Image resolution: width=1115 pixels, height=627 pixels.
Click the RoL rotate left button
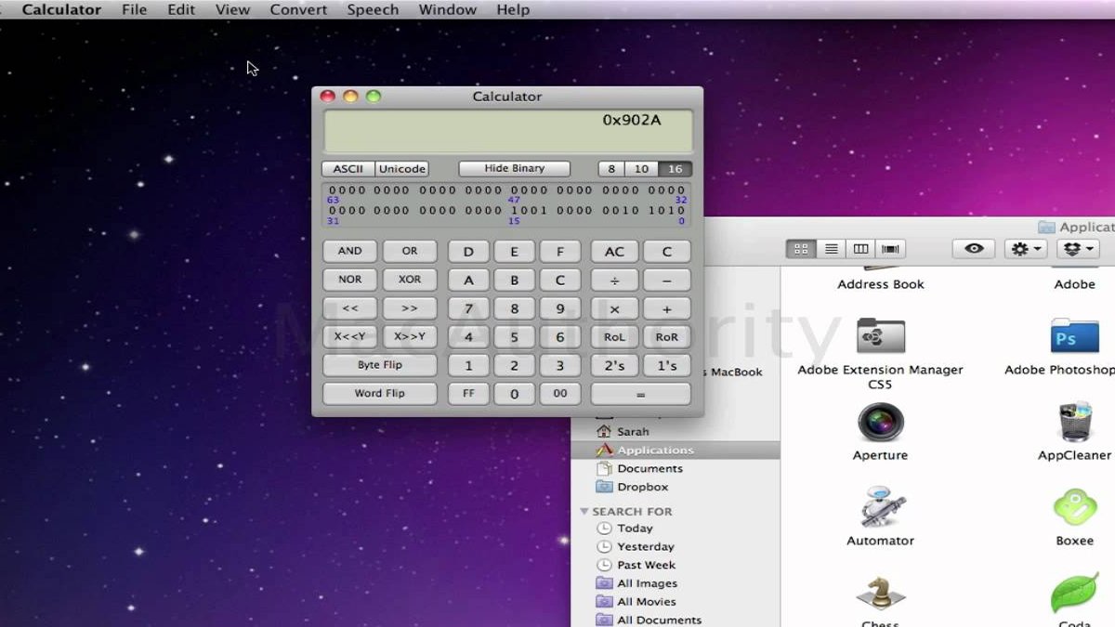click(614, 337)
